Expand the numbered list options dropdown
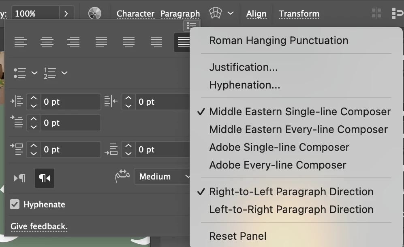This screenshot has width=404, height=247. click(x=64, y=73)
